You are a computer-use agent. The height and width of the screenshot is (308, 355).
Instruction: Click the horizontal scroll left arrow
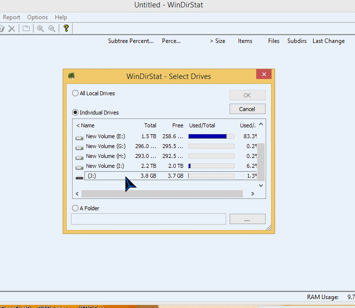click(77, 193)
